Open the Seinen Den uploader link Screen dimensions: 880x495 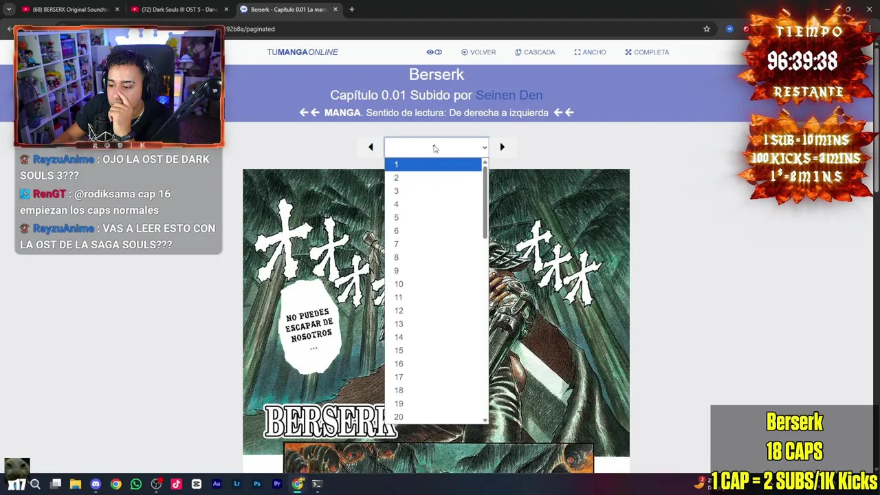[x=509, y=95]
